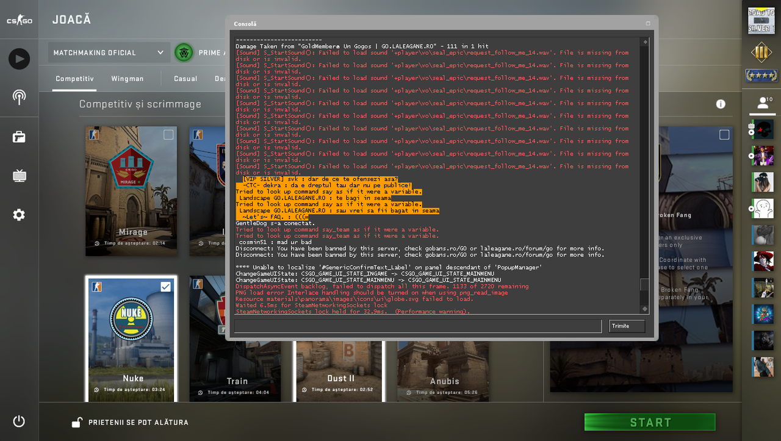The image size is (781, 441).
Task: Click the "Competitiv și scrimmage" heading
Action: tap(140, 104)
